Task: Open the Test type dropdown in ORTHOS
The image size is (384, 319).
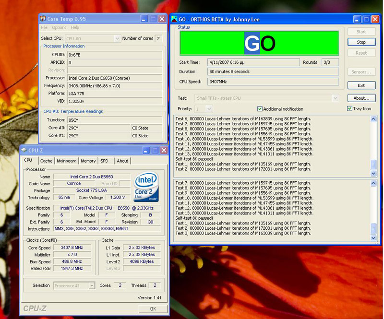Action: (335, 98)
